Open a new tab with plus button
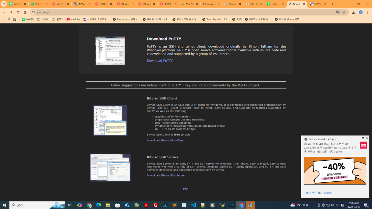The image size is (372, 209). point(332,4)
